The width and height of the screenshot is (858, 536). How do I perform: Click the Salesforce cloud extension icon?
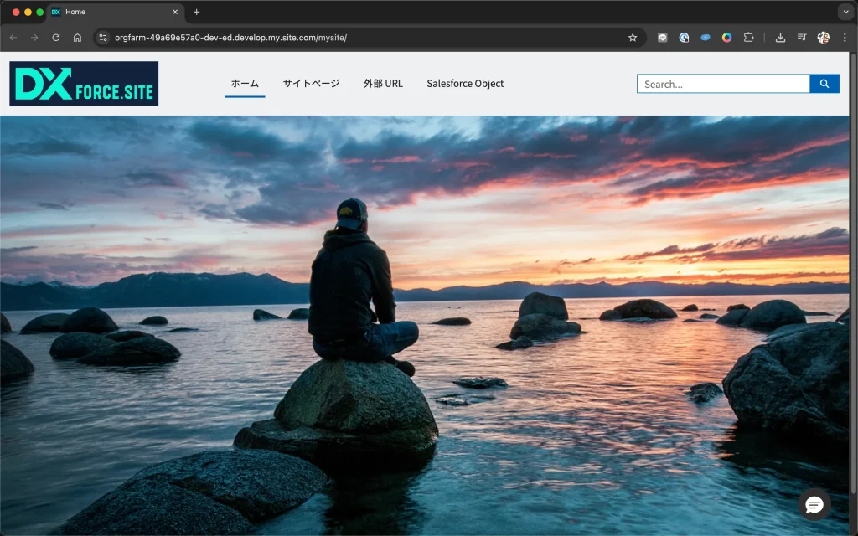[706, 38]
